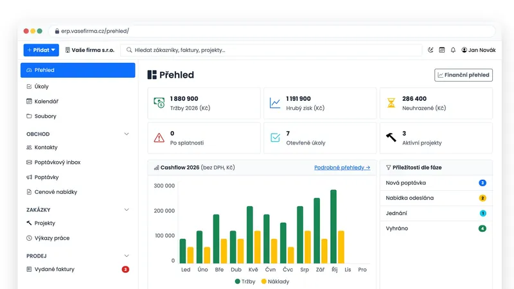
Task: Click the Úkoly sidebar checkbox icon
Action: 29,87
